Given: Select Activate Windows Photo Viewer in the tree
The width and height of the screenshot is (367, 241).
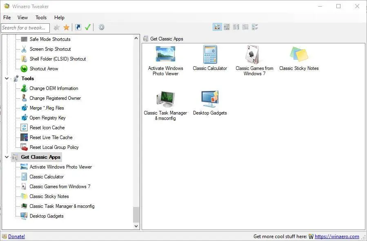Looking at the screenshot, I should coord(60,167).
